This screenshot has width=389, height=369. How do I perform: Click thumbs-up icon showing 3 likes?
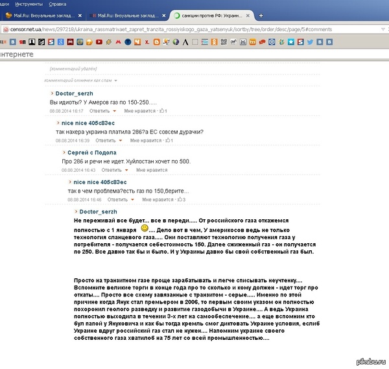coord(180,199)
